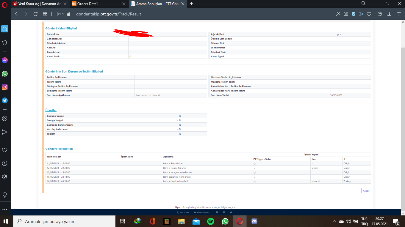
Task: Open Task View on the taskbar
Action: click(x=122, y=221)
